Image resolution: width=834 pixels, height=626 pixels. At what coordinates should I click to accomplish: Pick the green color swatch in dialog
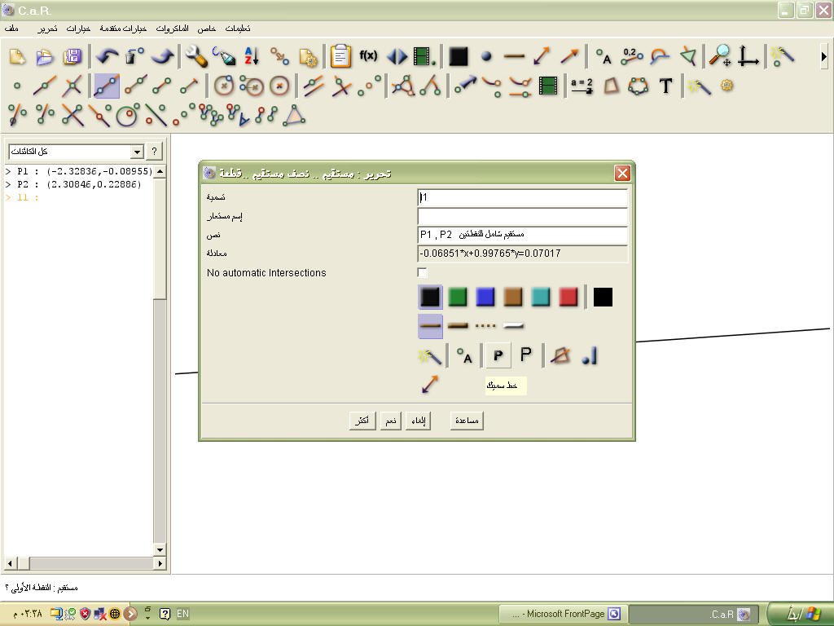click(x=458, y=297)
